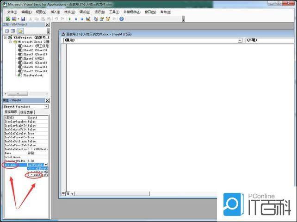Open the 编辑(E) menu
Viewport: 297px width, 222px height.
[x=26, y=12]
